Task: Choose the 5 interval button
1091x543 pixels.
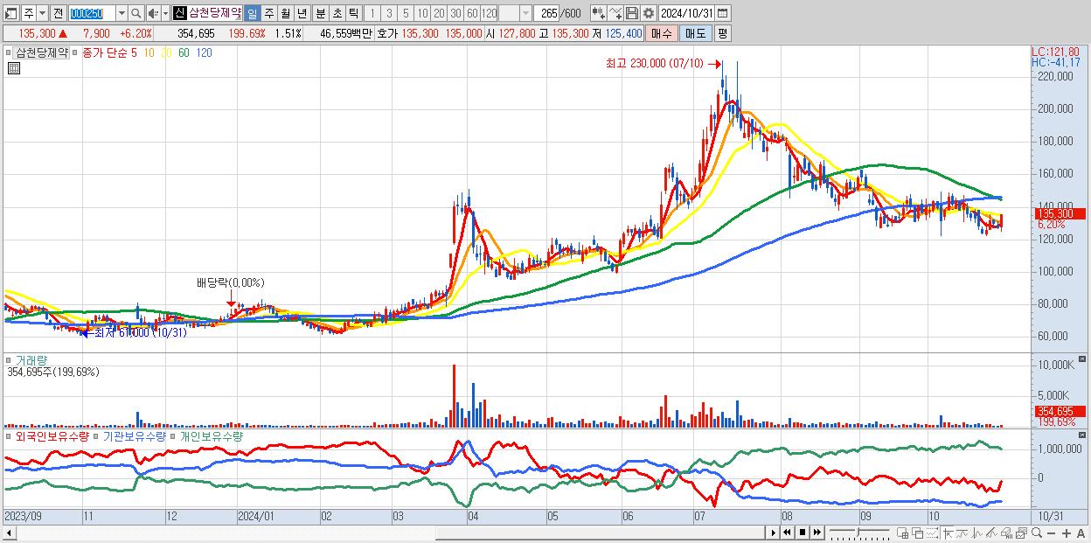Action: 406,13
